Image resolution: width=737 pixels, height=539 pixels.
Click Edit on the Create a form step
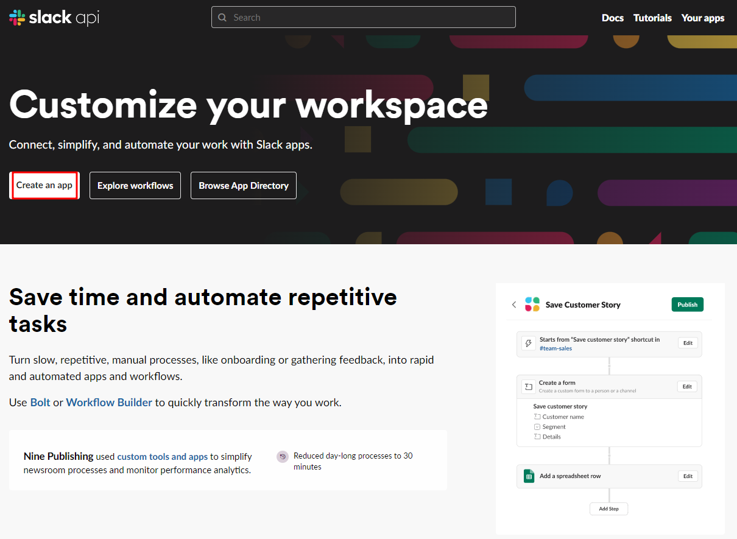click(687, 386)
